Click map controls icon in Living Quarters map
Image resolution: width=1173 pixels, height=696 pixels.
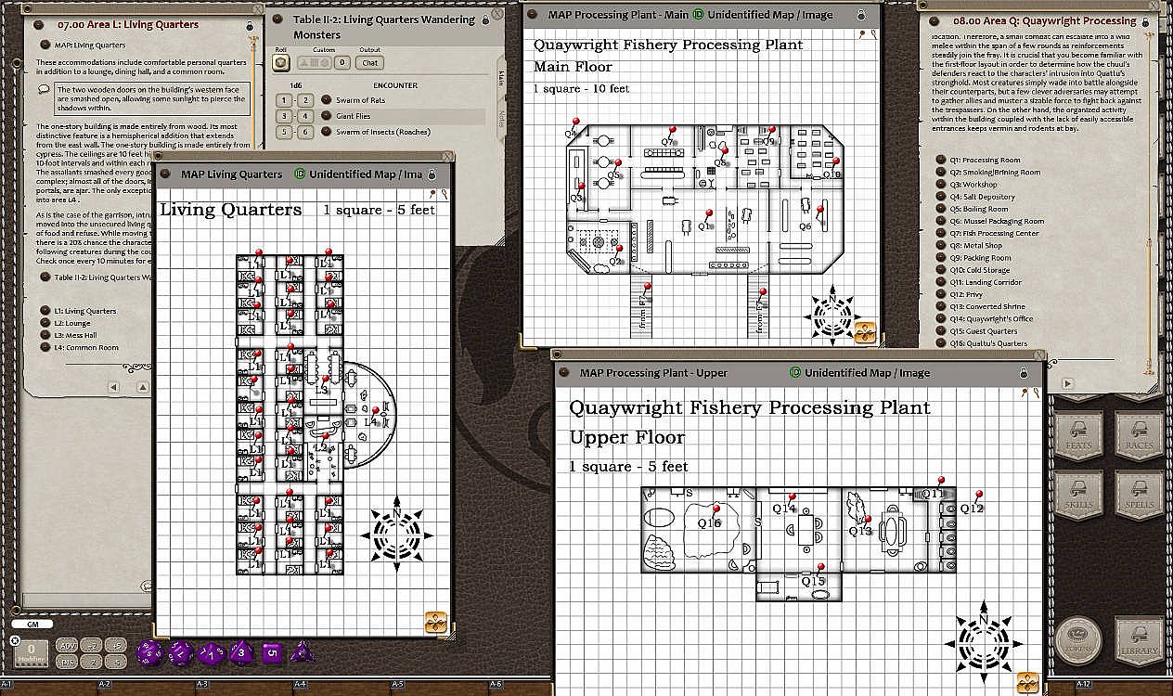[x=435, y=622]
